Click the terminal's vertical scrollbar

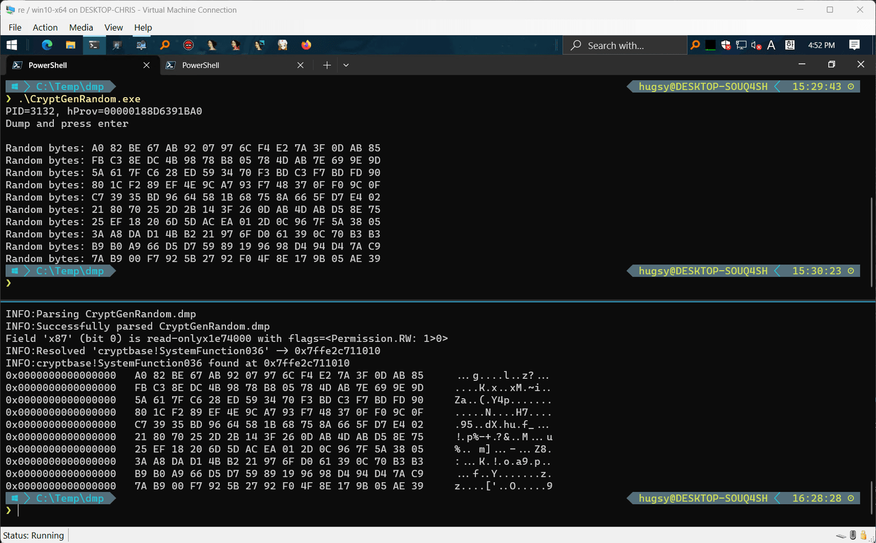point(871,243)
